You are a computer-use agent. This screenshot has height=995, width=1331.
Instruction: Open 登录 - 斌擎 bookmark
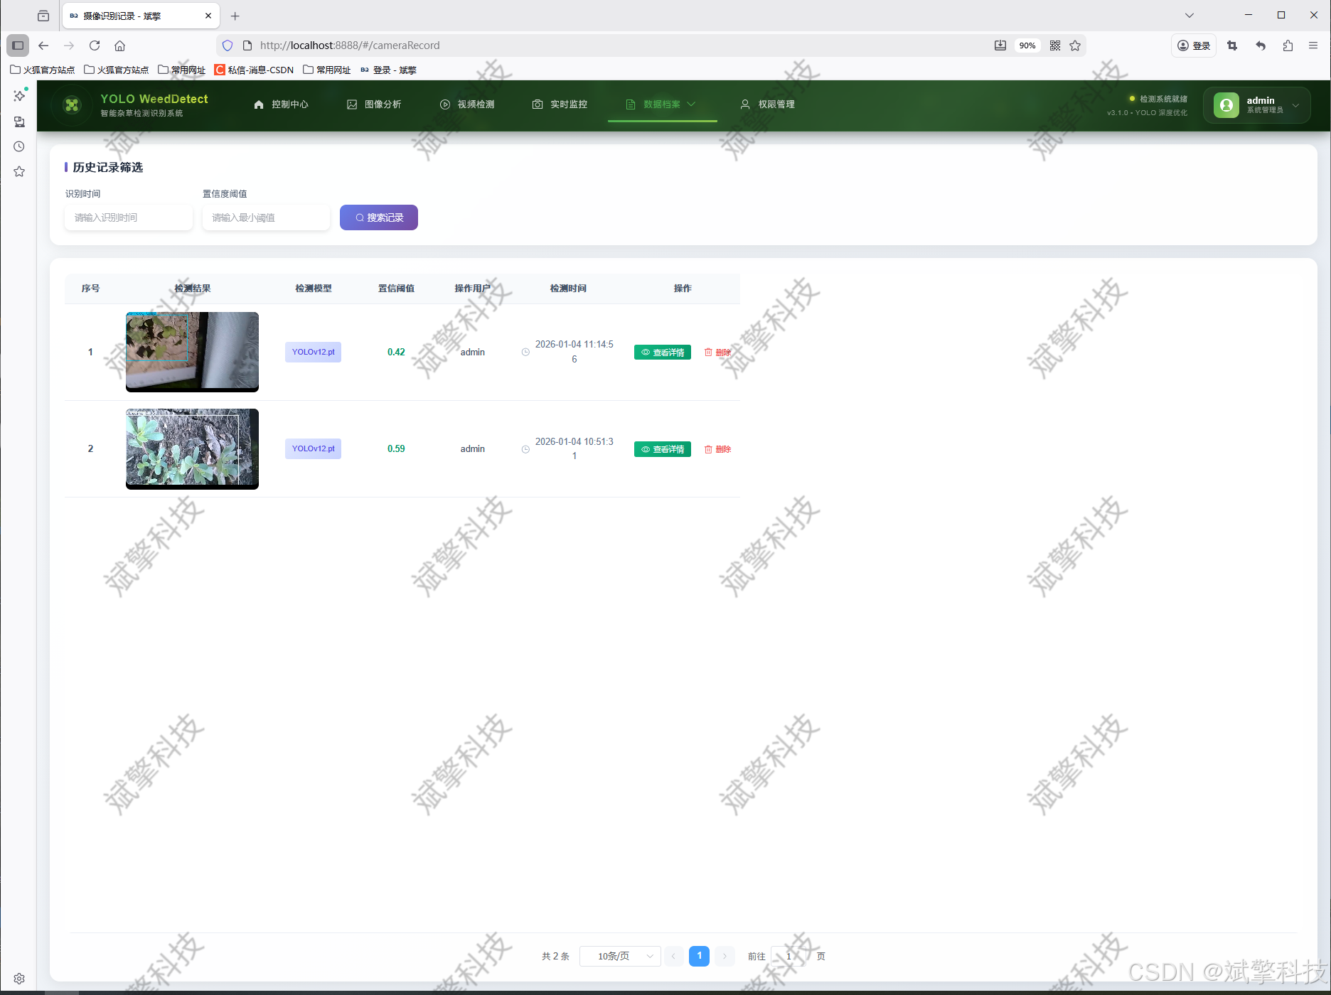click(x=388, y=70)
